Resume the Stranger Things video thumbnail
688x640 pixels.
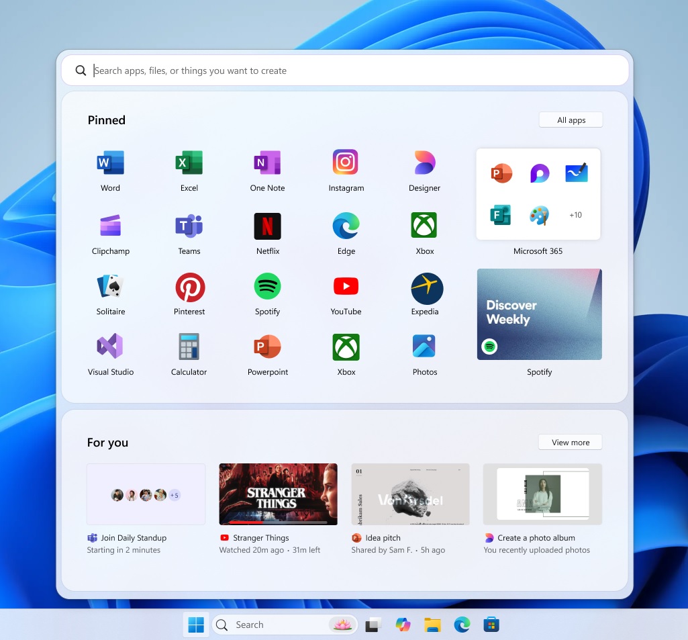[x=278, y=494]
